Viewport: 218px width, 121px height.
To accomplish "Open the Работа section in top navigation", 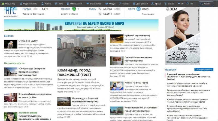I will pos(46,4).
